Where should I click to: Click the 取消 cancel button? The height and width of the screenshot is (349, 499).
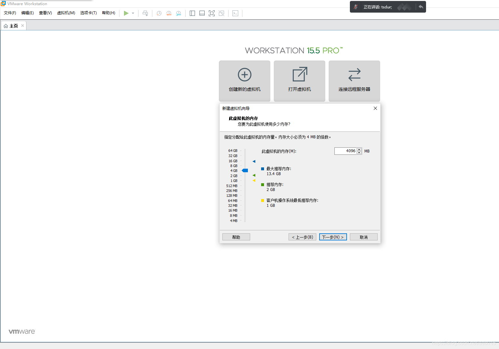tap(364, 237)
